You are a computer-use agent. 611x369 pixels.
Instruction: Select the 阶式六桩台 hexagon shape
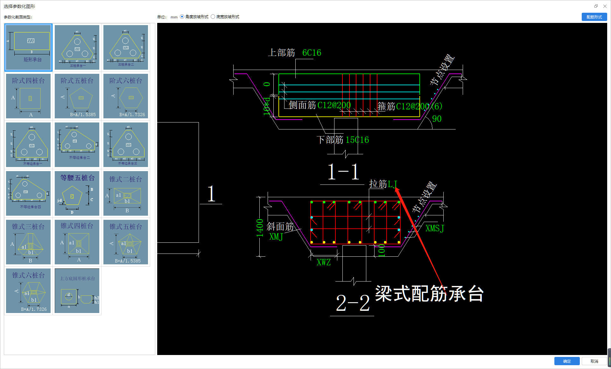126,96
